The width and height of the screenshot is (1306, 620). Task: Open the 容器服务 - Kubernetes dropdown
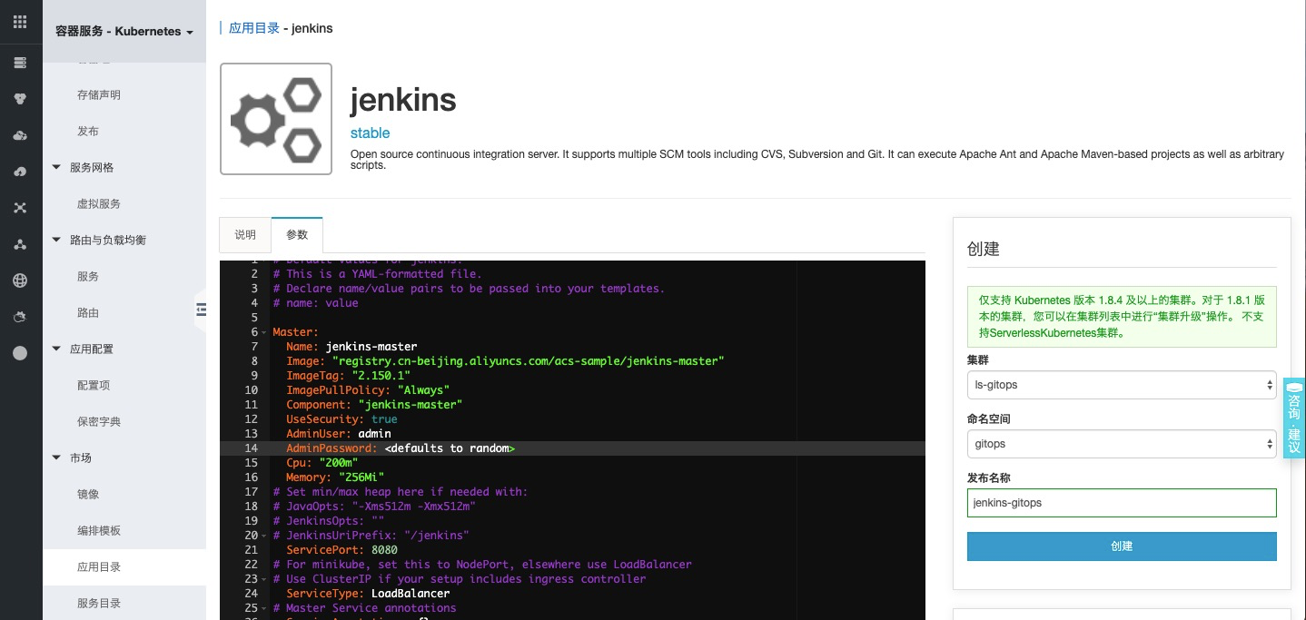tap(124, 31)
